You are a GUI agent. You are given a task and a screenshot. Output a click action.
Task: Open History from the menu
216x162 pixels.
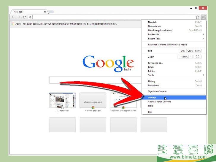(174, 81)
